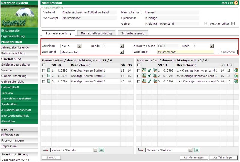The image size is (240, 162).
Task: Open the Spielplanbearbeitung sidebar menu item
Action: click(x=16, y=65)
